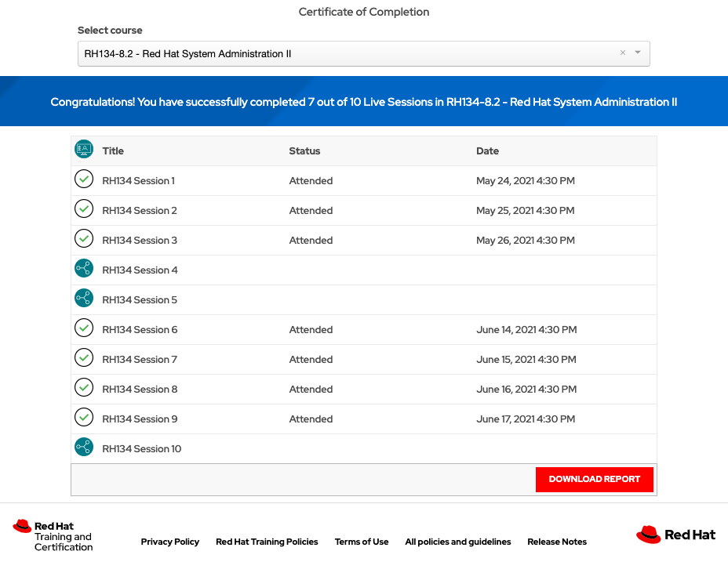
Task: Open the Privacy Policy link
Action: pyautogui.click(x=170, y=542)
